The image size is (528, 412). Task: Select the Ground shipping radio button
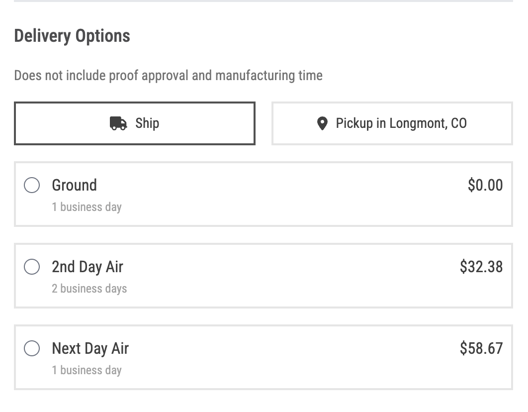pyautogui.click(x=32, y=185)
